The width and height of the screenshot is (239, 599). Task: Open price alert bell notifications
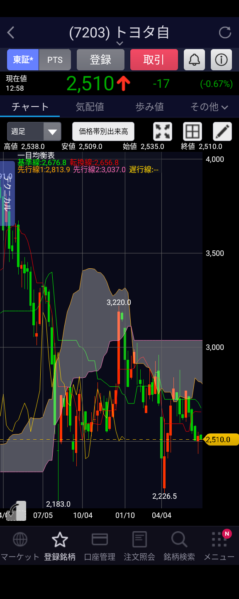pyautogui.click(x=194, y=59)
